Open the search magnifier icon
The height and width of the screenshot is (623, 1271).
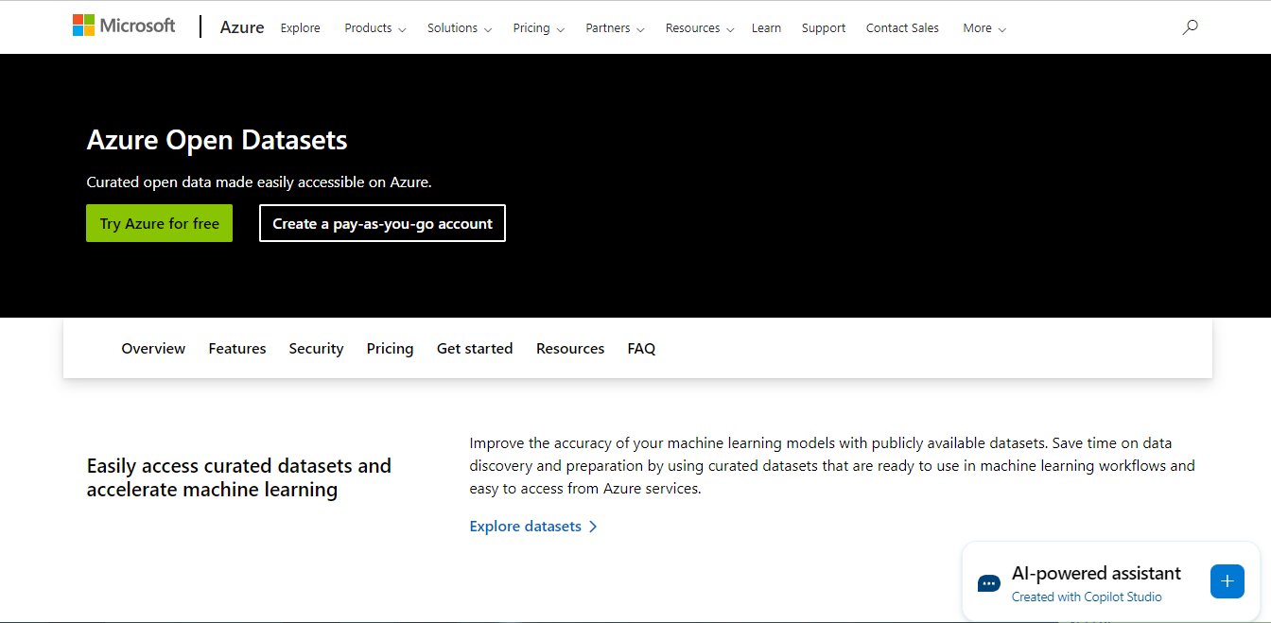[1190, 27]
